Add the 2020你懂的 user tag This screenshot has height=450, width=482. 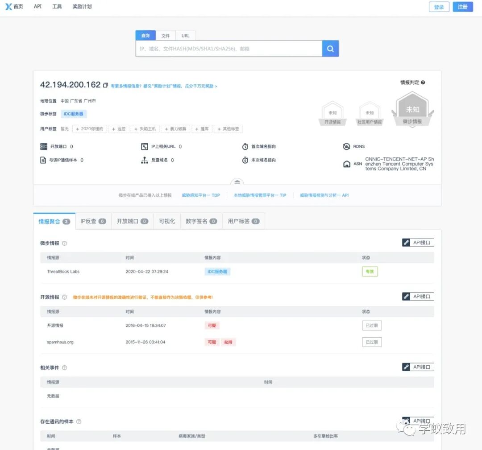coord(89,129)
